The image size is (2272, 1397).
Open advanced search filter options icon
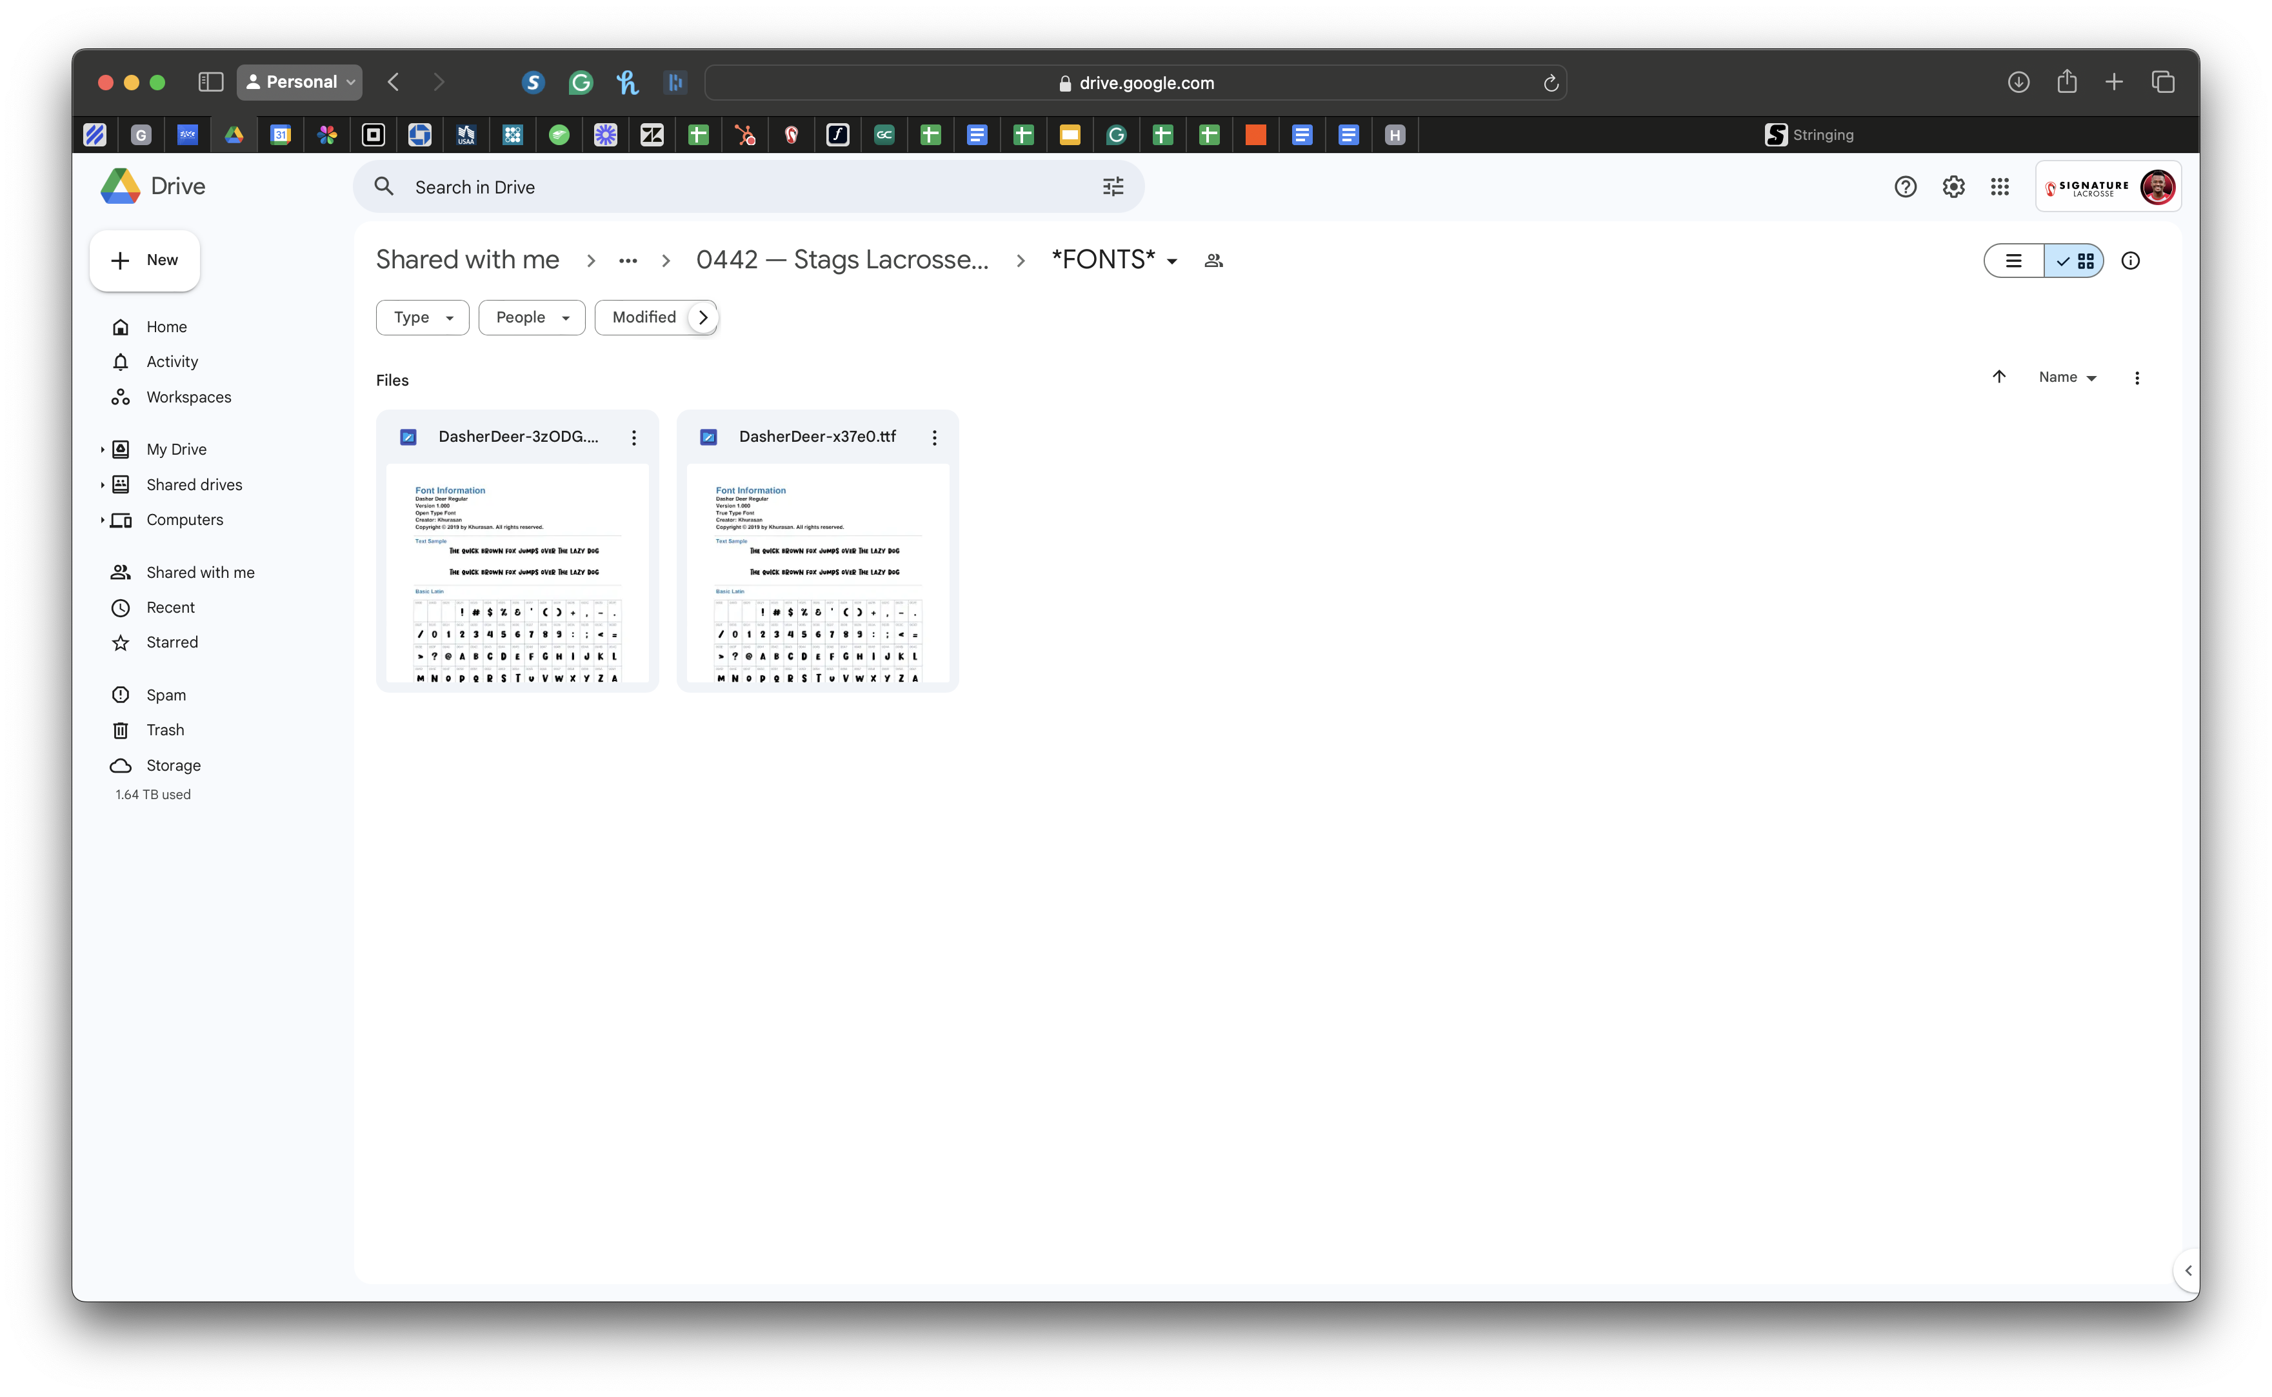[1112, 186]
